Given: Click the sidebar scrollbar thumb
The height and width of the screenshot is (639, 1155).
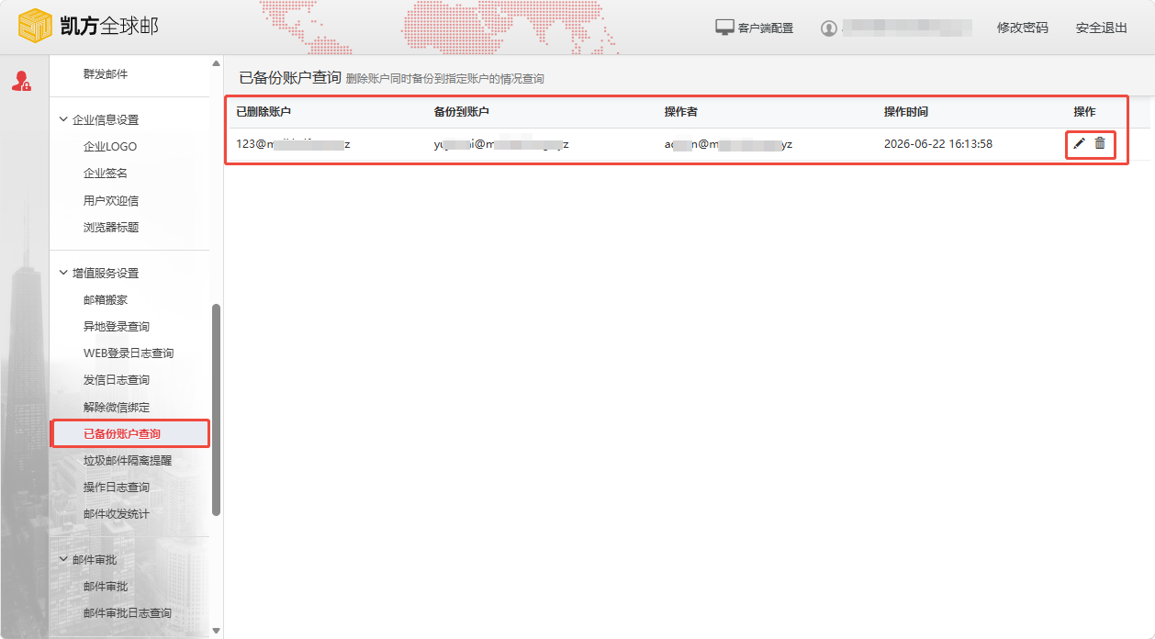Looking at the screenshot, I should pyautogui.click(x=217, y=409).
